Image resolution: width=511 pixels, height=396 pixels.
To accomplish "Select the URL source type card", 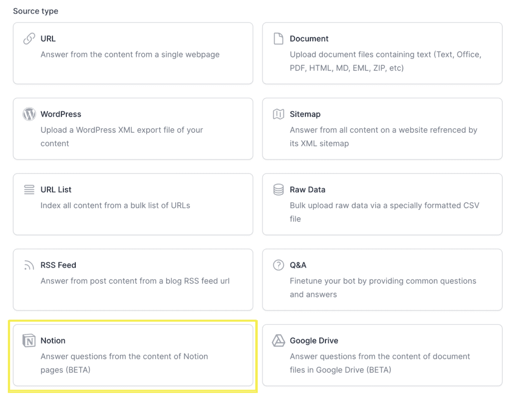I will click(x=133, y=53).
